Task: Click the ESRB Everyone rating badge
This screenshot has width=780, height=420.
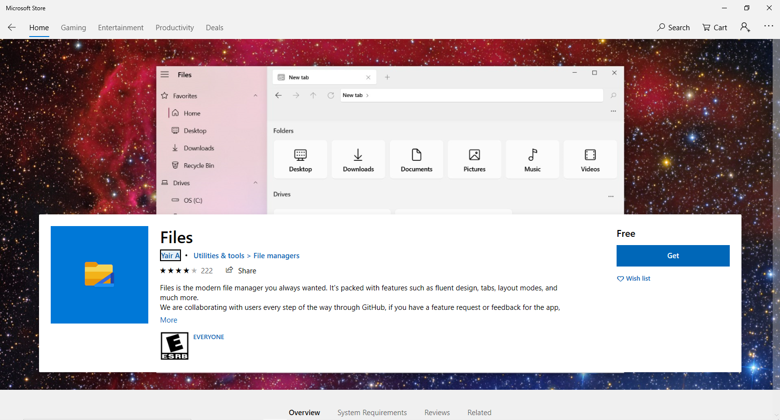Action: click(x=175, y=346)
